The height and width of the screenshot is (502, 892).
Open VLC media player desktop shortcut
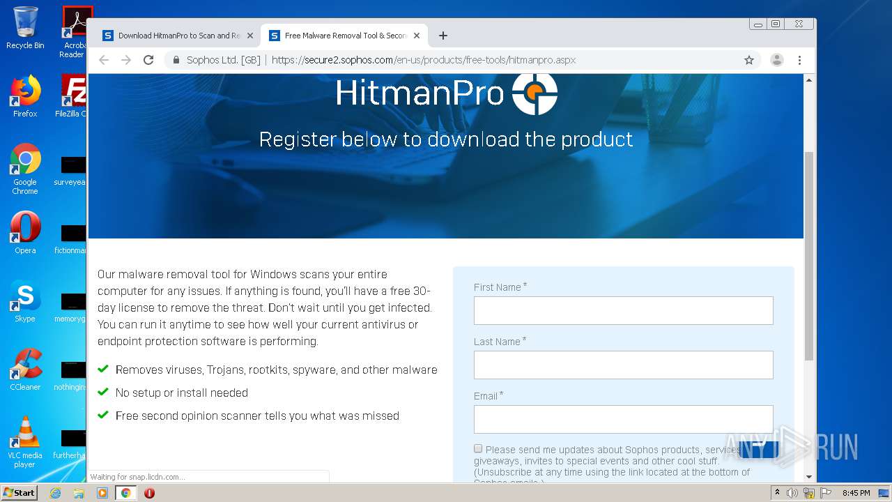[25, 442]
